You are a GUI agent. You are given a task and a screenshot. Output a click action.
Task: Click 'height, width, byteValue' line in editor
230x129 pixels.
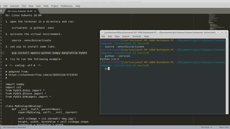click(x=53, y=122)
